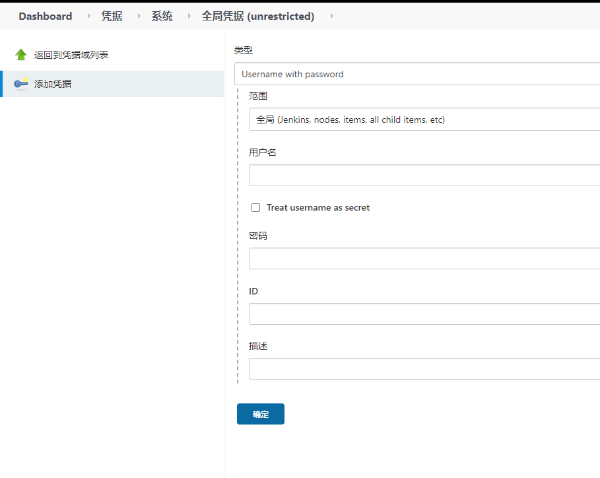Image resolution: width=600 pixels, height=478 pixels.
Task: Navigate to 系统 breadcrumb
Action: pos(162,17)
